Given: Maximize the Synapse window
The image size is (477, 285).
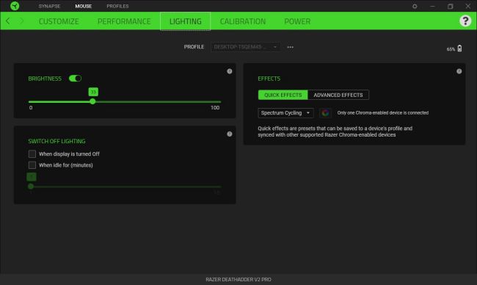Looking at the screenshot, I should coord(451,6).
